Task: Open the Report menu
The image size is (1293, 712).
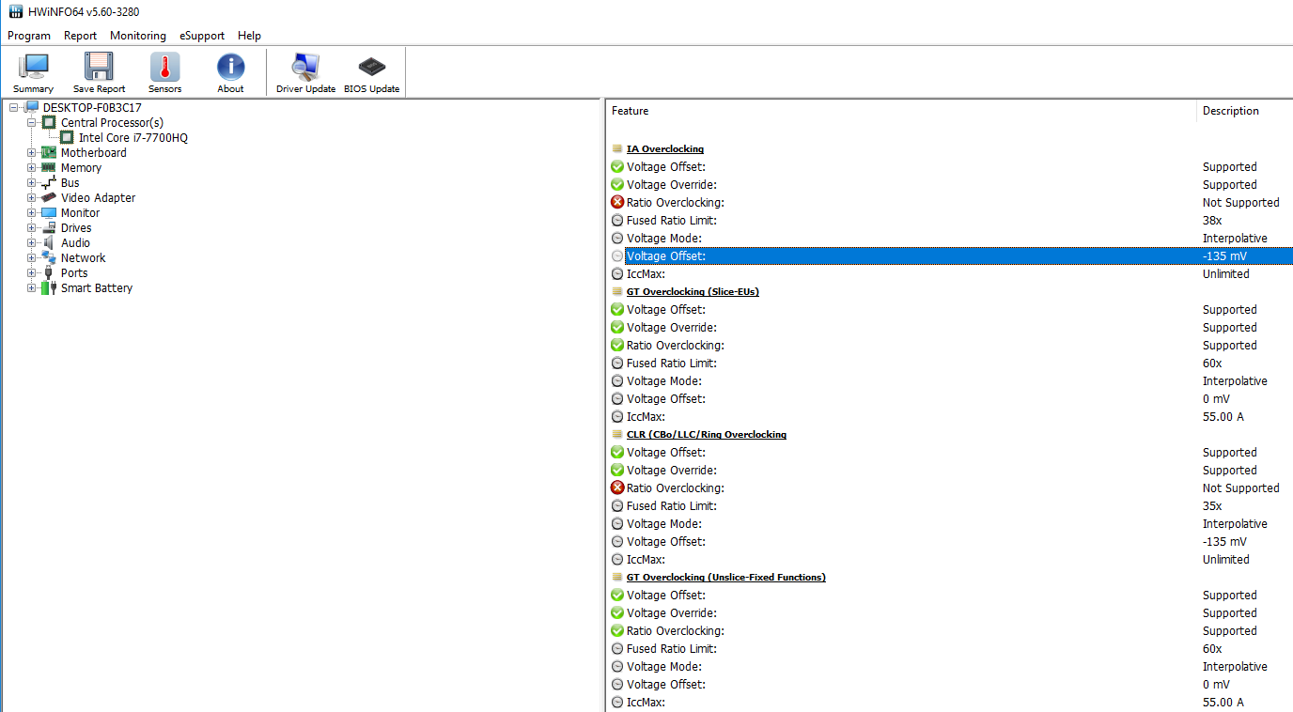Action: pos(81,36)
